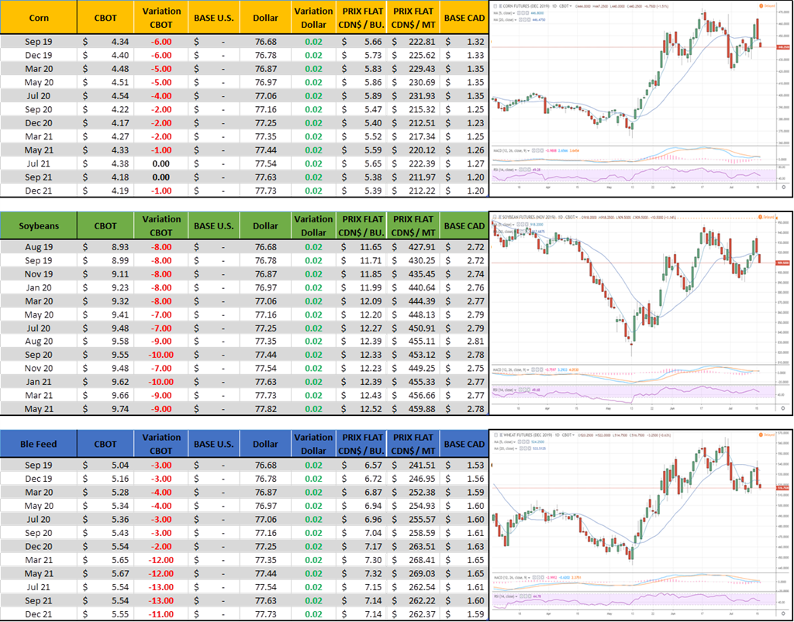Click the blue Ble Feed header cell
The width and height of the screenshot is (794, 622).
click(39, 444)
